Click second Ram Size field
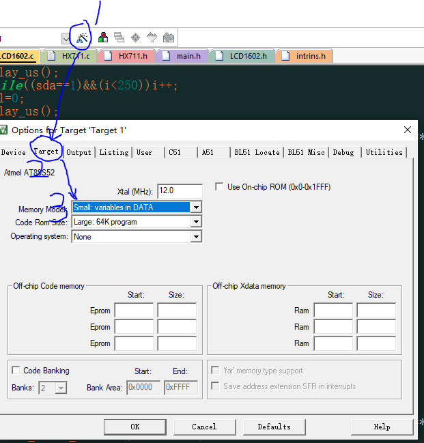Image resolution: width=424 pixels, height=443 pixels. tap(376, 326)
